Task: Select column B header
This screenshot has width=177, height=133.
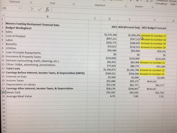Action: point(48,17)
